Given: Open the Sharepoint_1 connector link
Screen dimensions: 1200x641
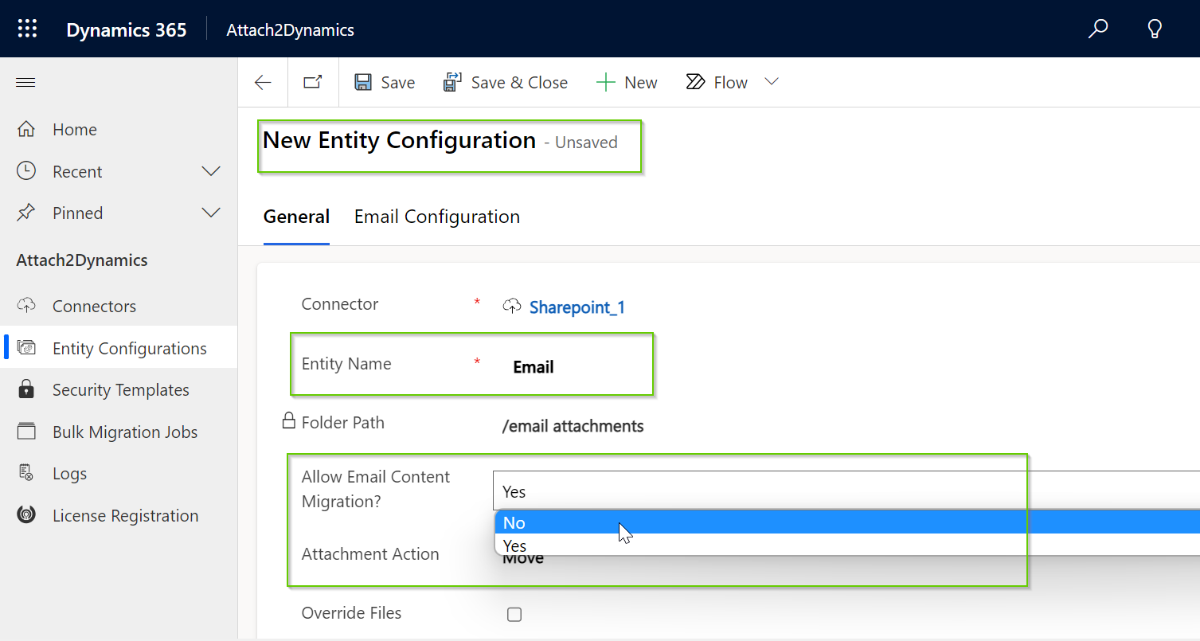Looking at the screenshot, I should 577,307.
